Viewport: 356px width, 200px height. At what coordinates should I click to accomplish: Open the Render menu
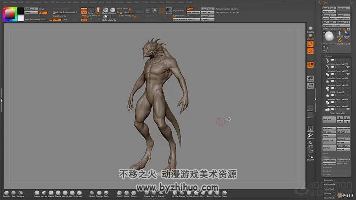129,2
